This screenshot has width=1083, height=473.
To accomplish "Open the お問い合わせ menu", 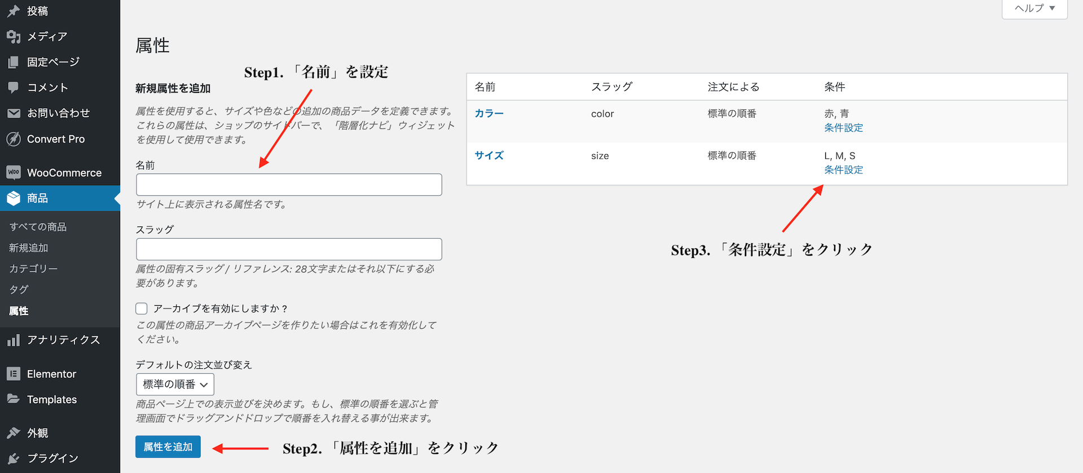I will pyautogui.click(x=60, y=113).
